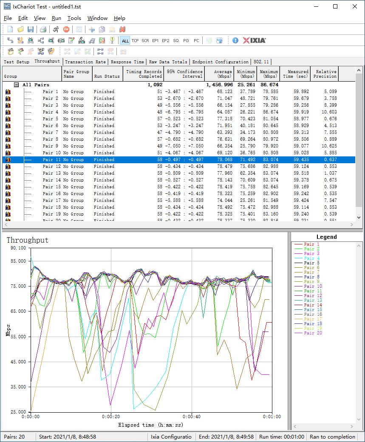This screenshot has height=442, width=365.
Task: Click the first icon in third toolbar
Action: click(x=11, y=51)
